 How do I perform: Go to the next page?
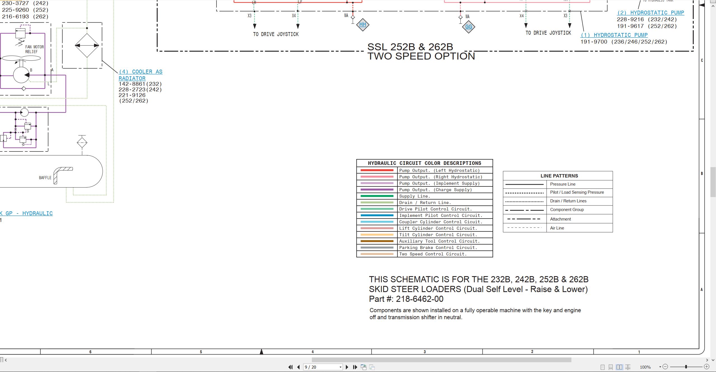tap(347, 367)
